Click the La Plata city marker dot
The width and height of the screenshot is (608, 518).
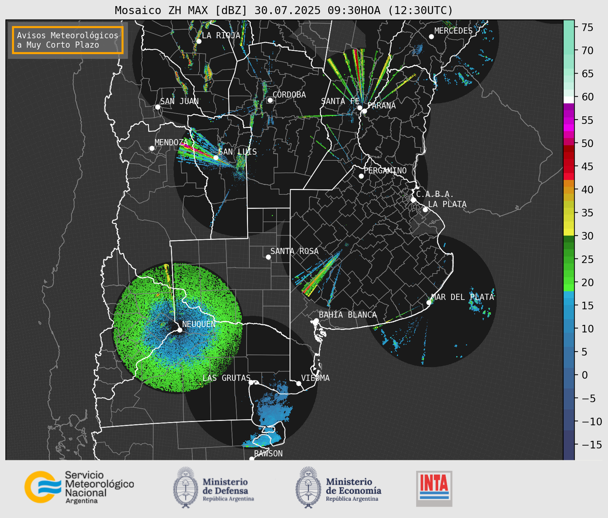pyautogui.click(x=425, y=210)
